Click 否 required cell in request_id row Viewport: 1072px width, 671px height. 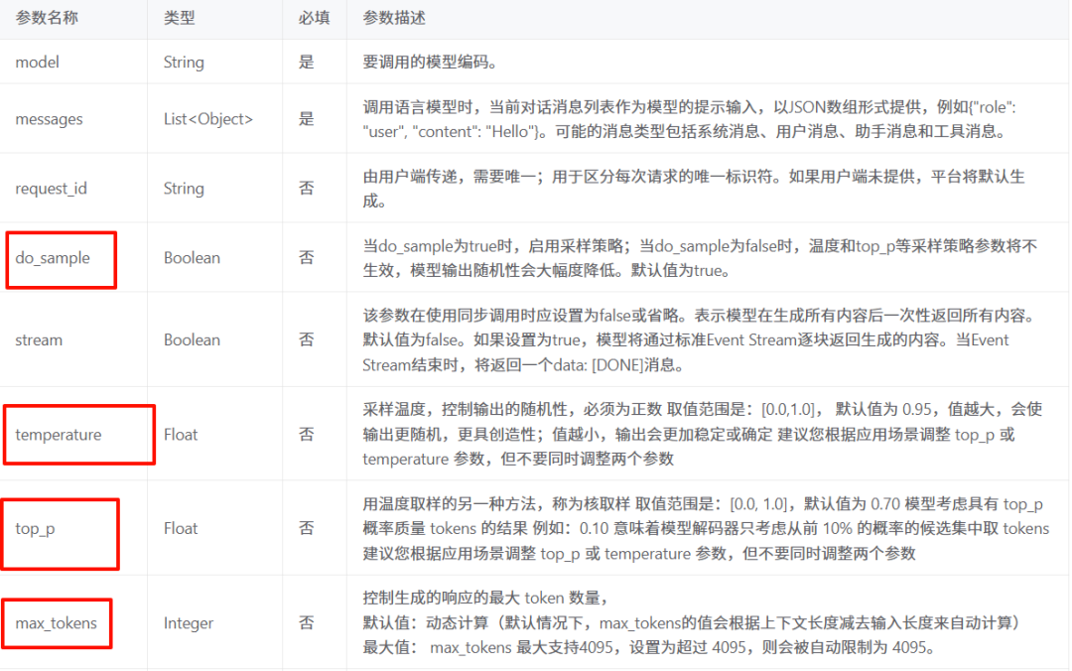pos(307,189)
